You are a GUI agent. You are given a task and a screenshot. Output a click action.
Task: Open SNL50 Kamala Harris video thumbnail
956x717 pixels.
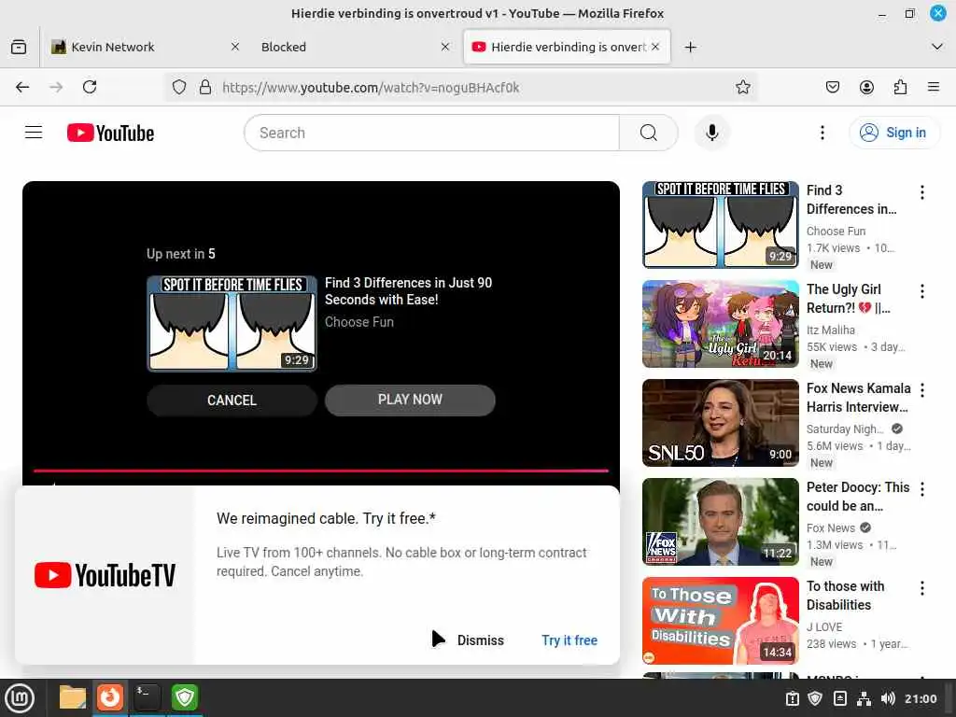[x=721, y=423]
